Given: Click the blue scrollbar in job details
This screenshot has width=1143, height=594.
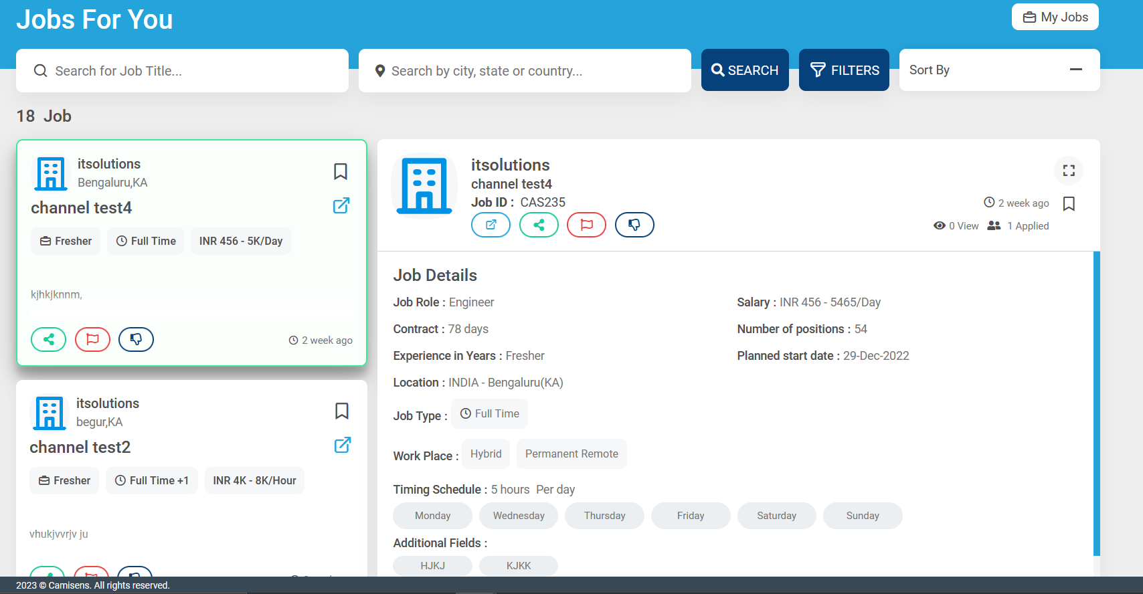Looking at the screenshot, I should (1096, 403).
